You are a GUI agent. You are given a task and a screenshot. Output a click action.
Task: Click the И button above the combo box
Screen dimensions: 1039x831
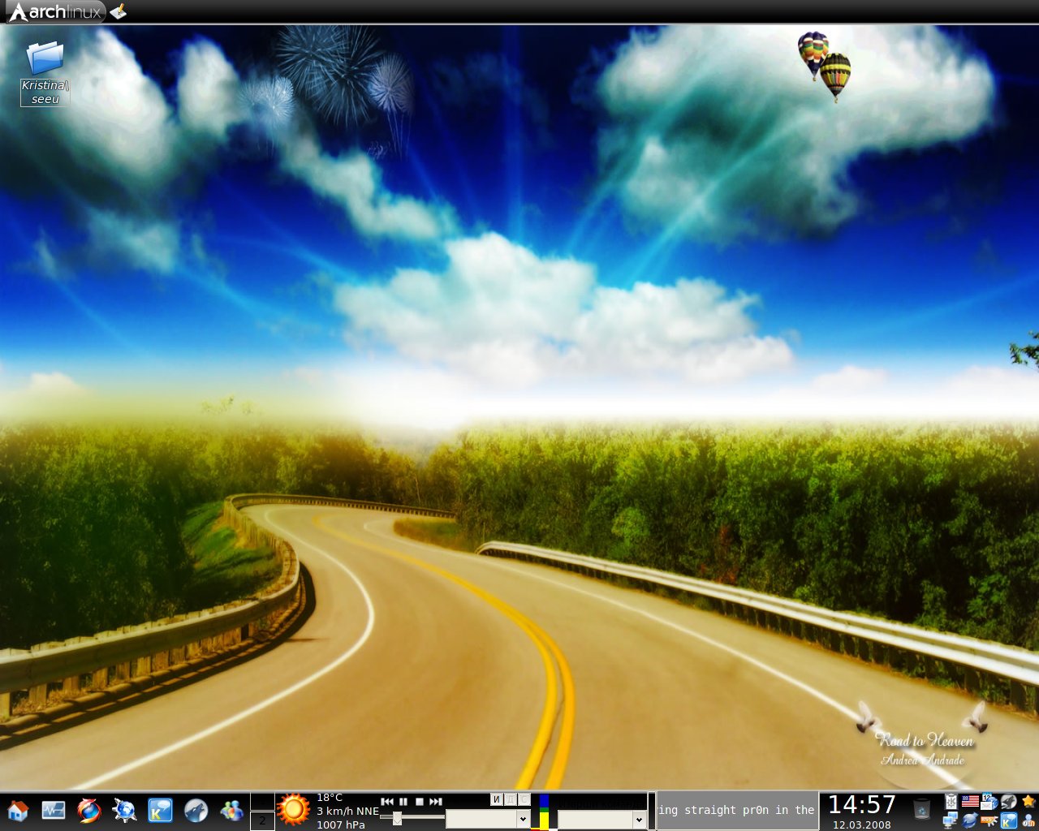click(x=497, y=799)
